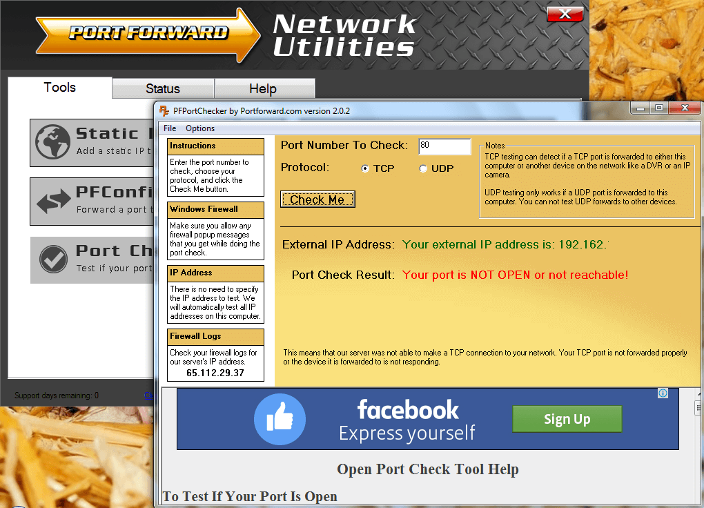Select the Tools tab
Image resolution: width=704 pixels, height=508 pixels.
tap(60, 88)
